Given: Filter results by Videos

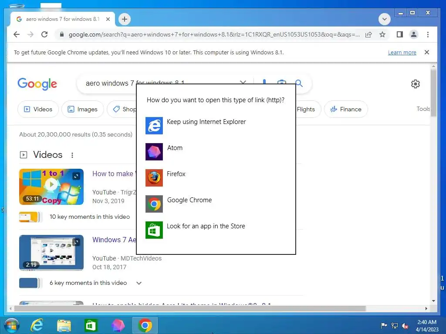Looking at the screenshot, I should [38, 109].
